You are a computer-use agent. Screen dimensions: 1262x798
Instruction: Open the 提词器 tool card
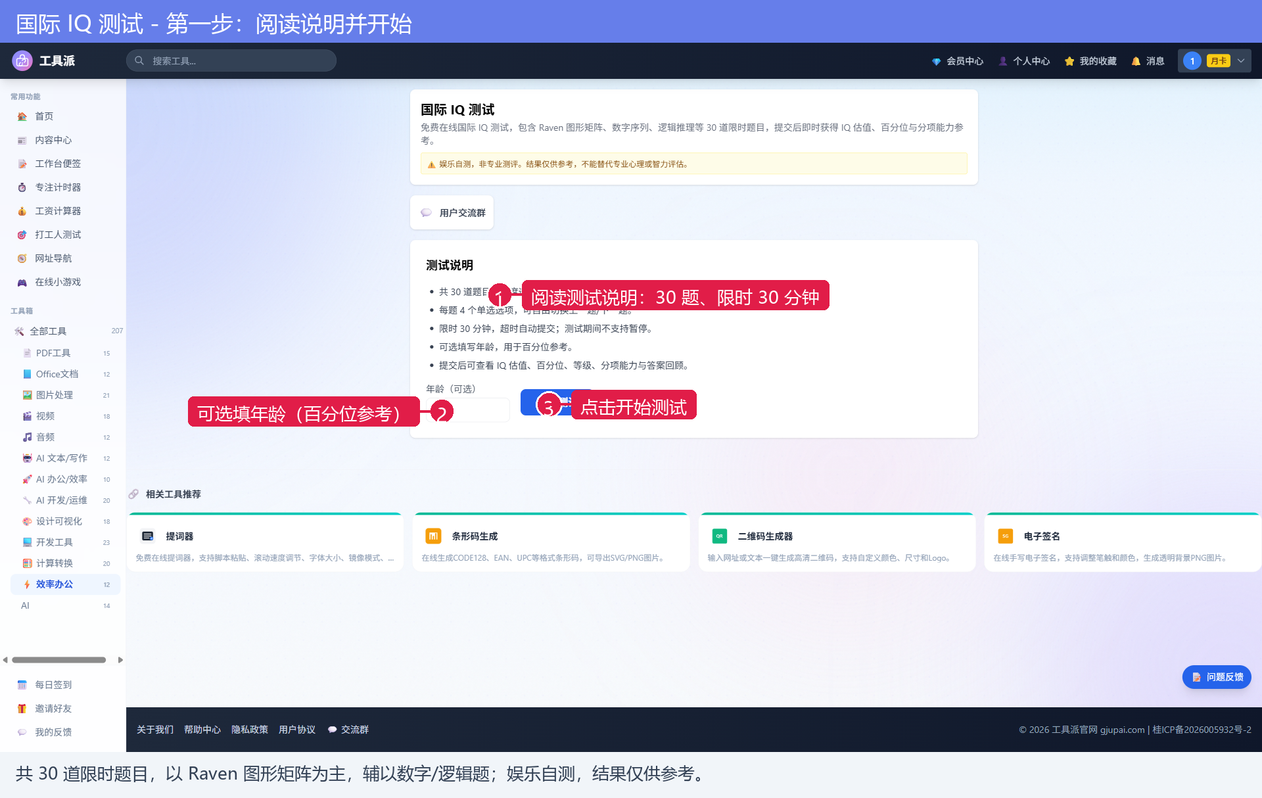tap(266, 543)
